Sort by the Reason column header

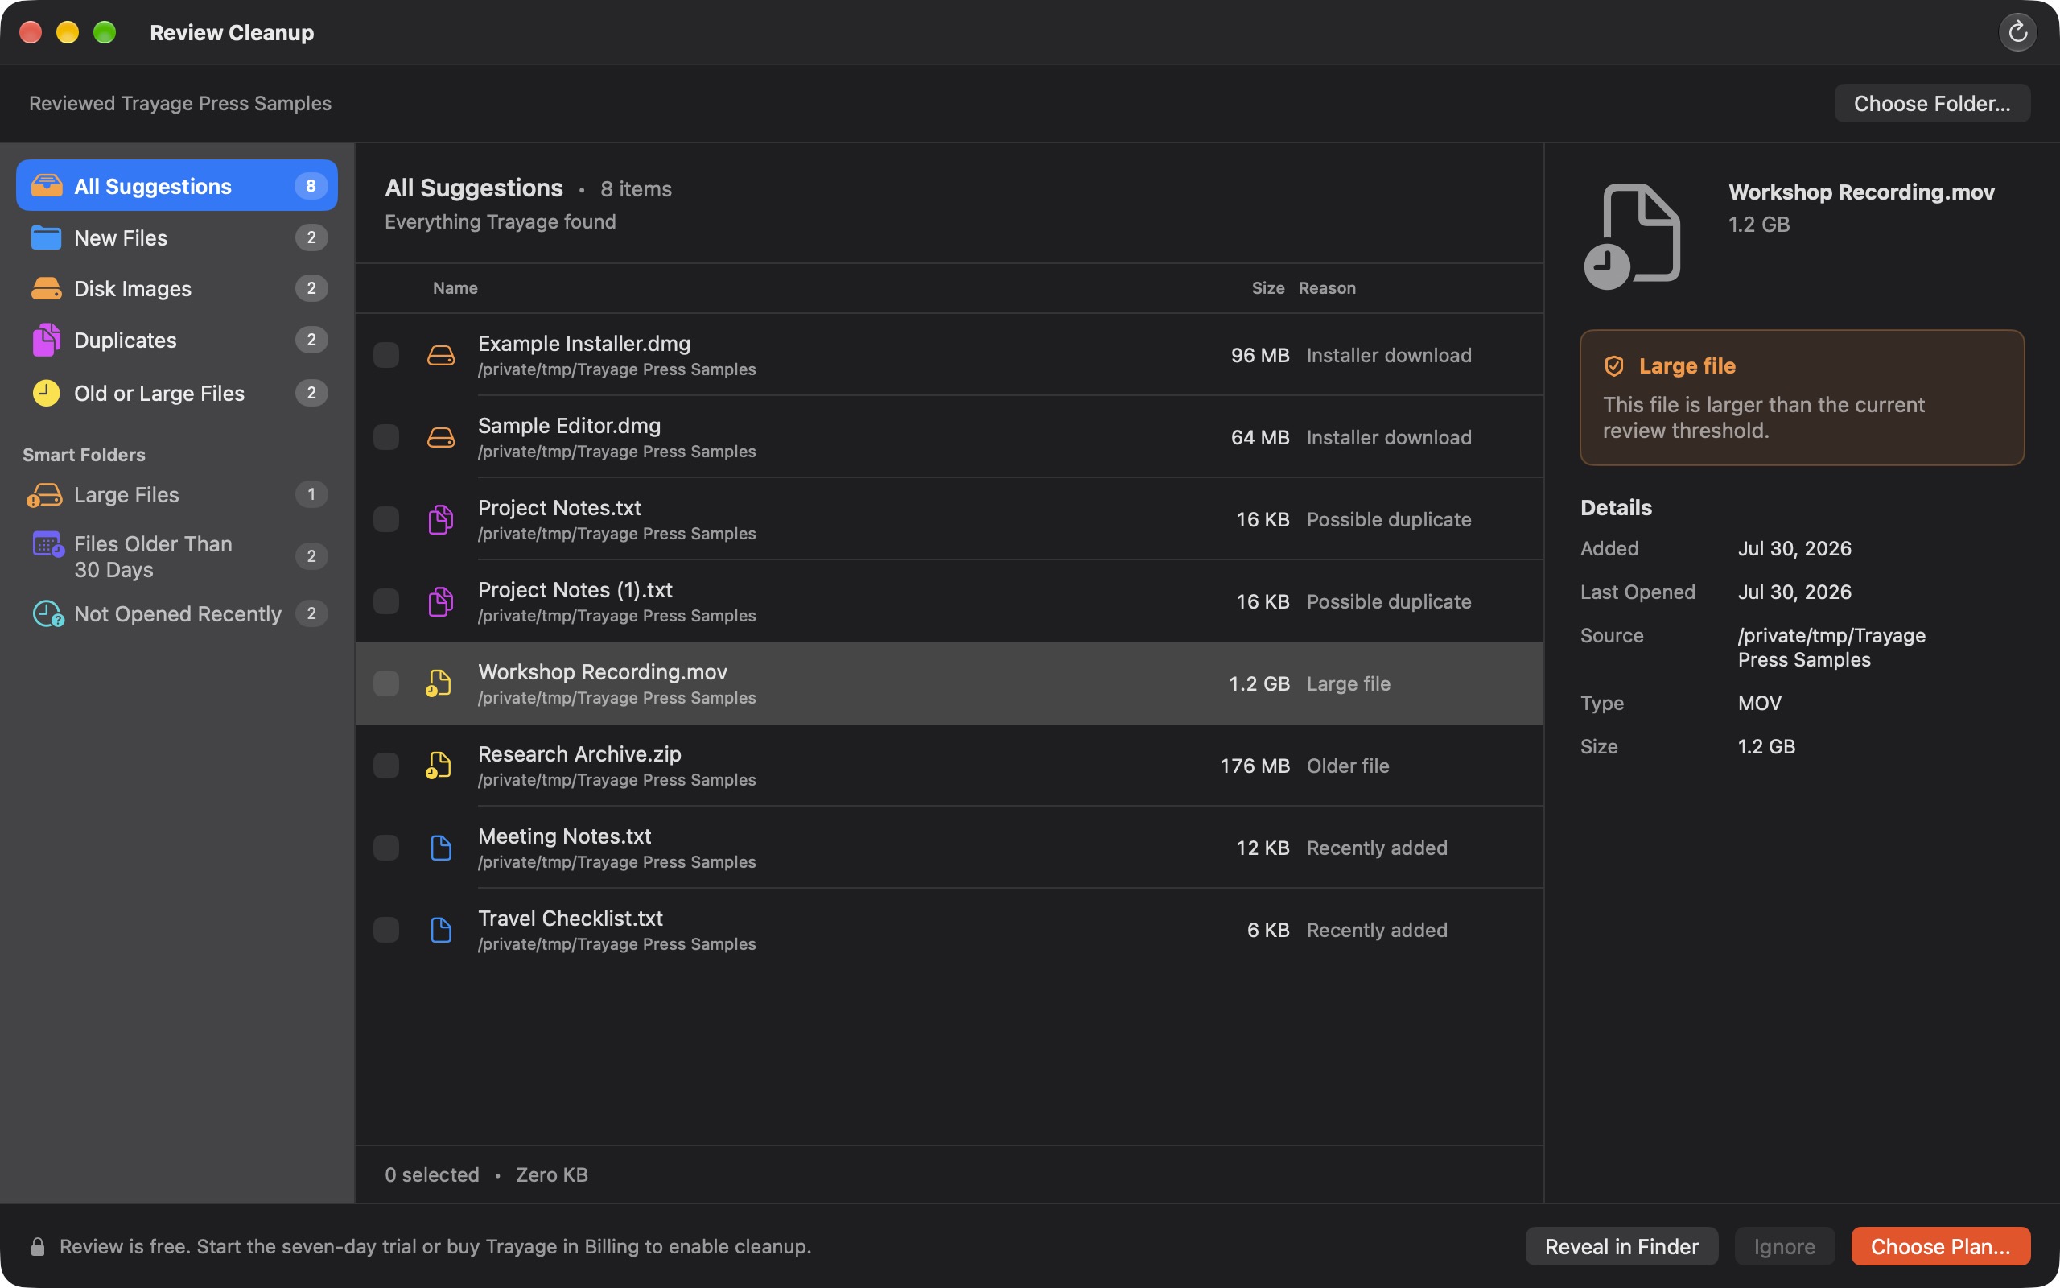1327,288
